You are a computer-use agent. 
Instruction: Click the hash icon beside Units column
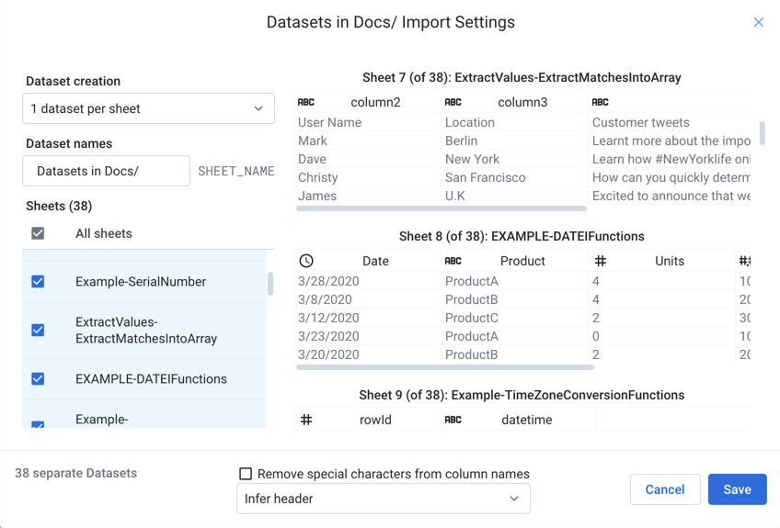pyautogui.click(x=600, y=262)
